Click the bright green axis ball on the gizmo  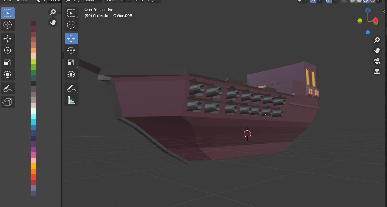click(360, 20)
